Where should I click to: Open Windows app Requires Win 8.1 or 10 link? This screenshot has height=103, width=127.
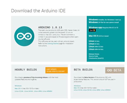pyautogui.click(x=103, y=27)
